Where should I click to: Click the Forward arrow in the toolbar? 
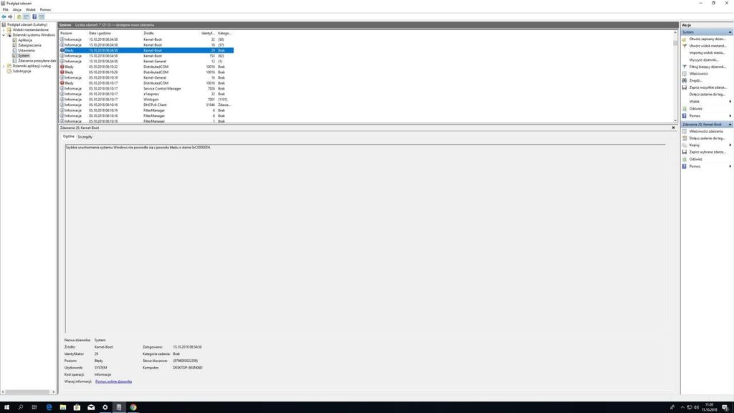(x=10, y=16)
